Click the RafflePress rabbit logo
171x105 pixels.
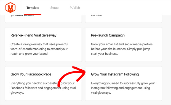[x=10, y=7]
